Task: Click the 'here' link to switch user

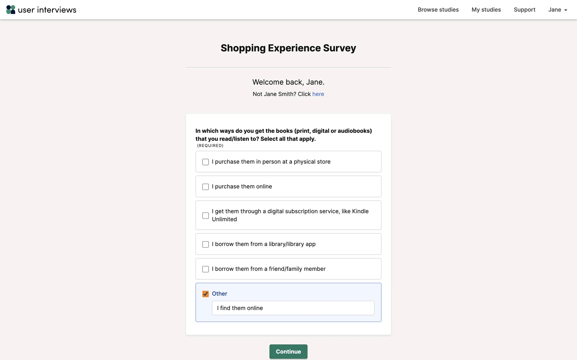Action: [x=318, y=94]
